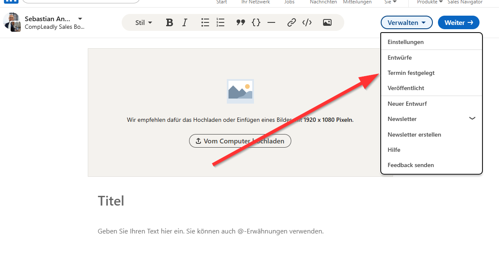Insert a bulleted list
Image resolution: width=499 pixels, height=269 pixels.
pyautogui.click(x=205, y=23)
